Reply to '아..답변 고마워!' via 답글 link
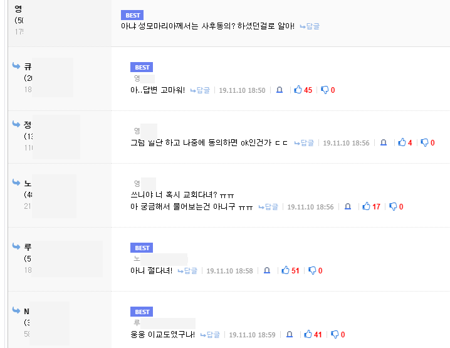The height and width of the screenshot is (348, 450). pyautogui.click(x=200, y=90)
